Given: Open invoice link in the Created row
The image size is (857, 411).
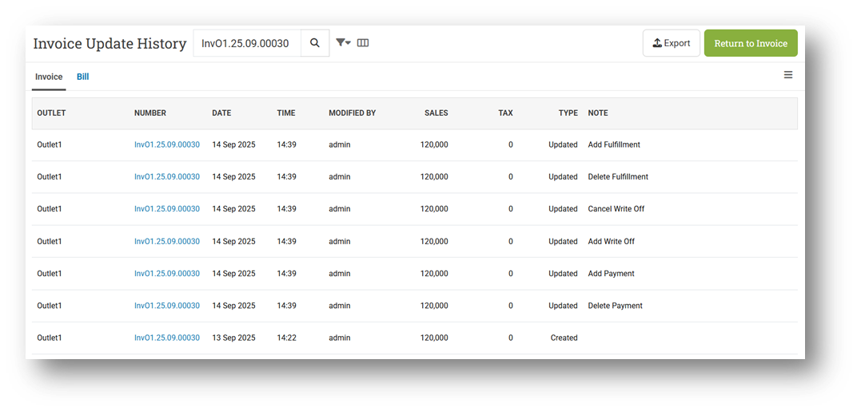Looking at the screenshot, I should pos(167,338).
